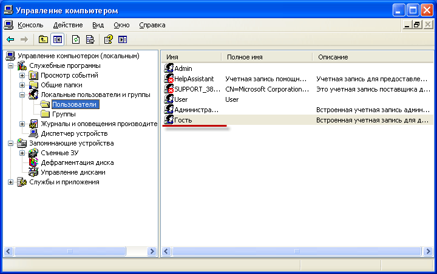Click left arrow of list pane scrollbar

166,251
